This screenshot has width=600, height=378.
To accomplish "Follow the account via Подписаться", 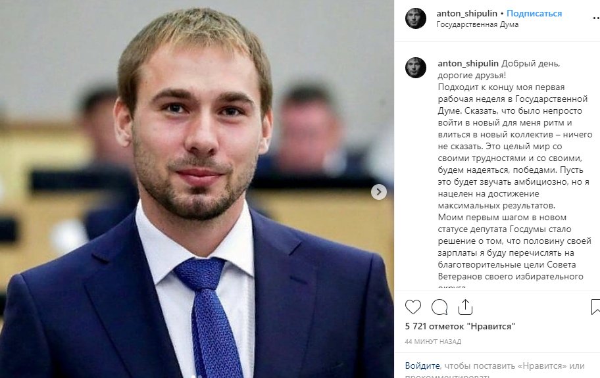I will (x=534, y=13).
